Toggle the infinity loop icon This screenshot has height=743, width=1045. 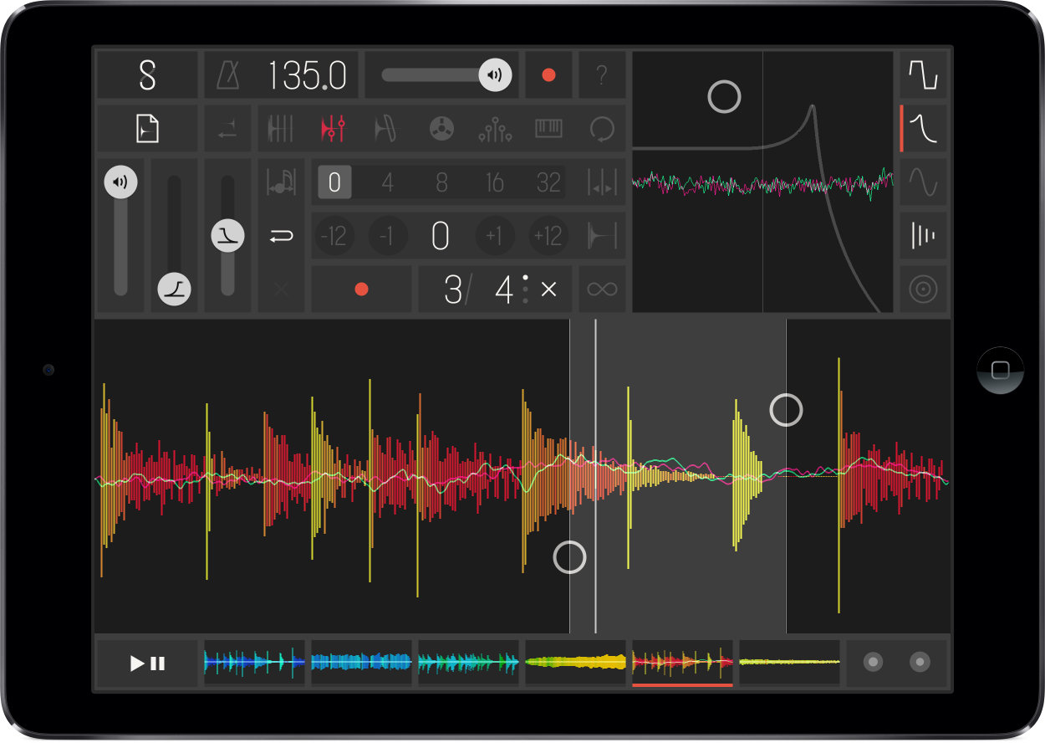pos(602,290)
